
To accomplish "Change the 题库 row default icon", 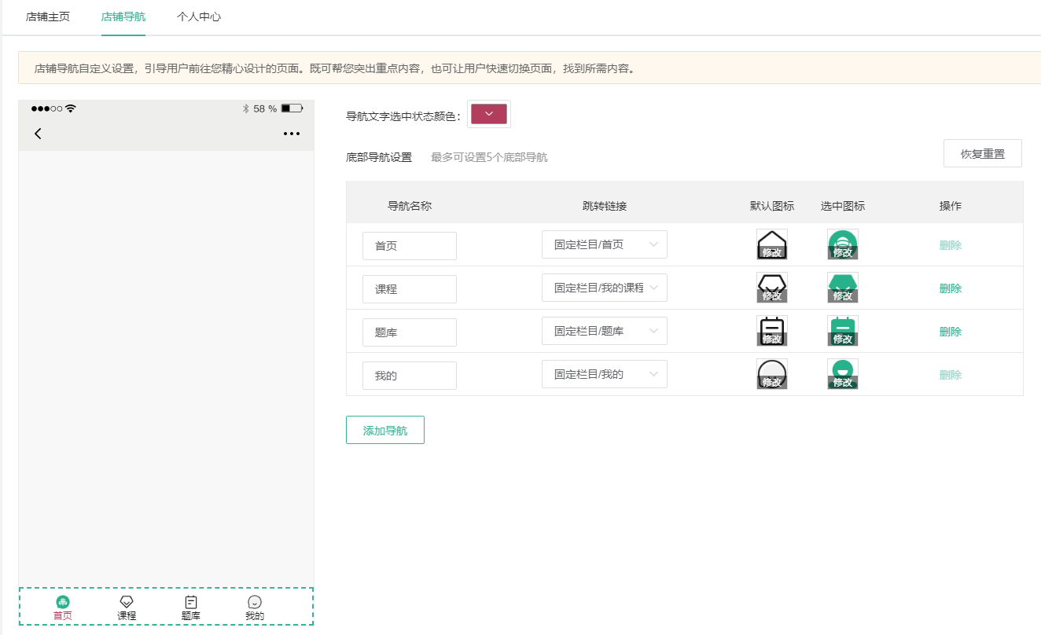I will pyautogui.click(x=771, y=331).
